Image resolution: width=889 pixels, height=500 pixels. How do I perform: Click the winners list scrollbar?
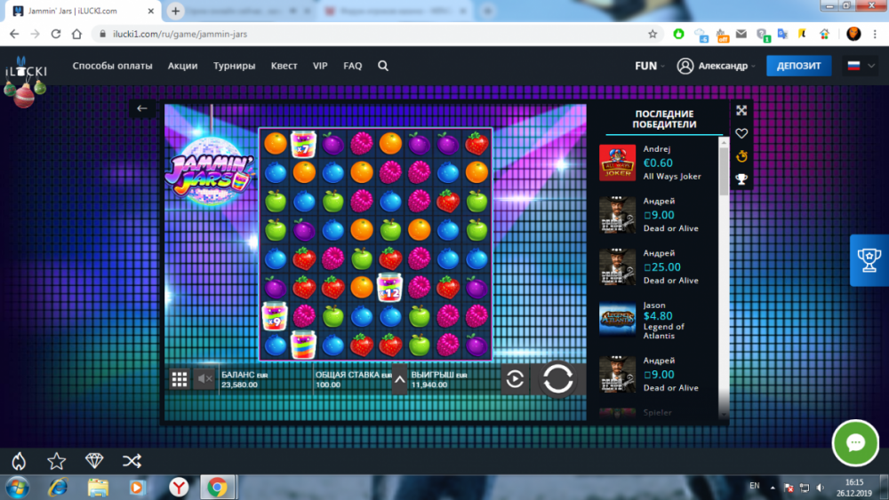point(724,266)
